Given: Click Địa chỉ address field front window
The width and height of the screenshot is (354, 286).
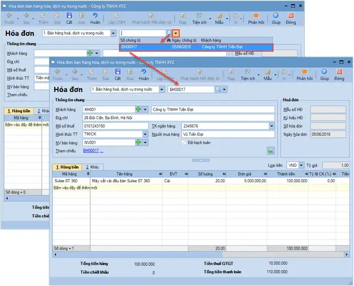Looking at the screenshot, I should pos(178,118).
